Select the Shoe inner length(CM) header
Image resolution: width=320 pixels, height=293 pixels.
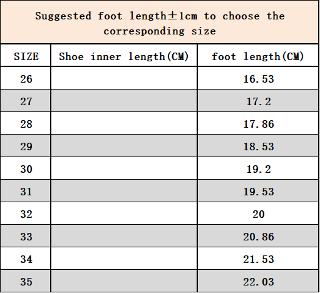coord(124,56)
